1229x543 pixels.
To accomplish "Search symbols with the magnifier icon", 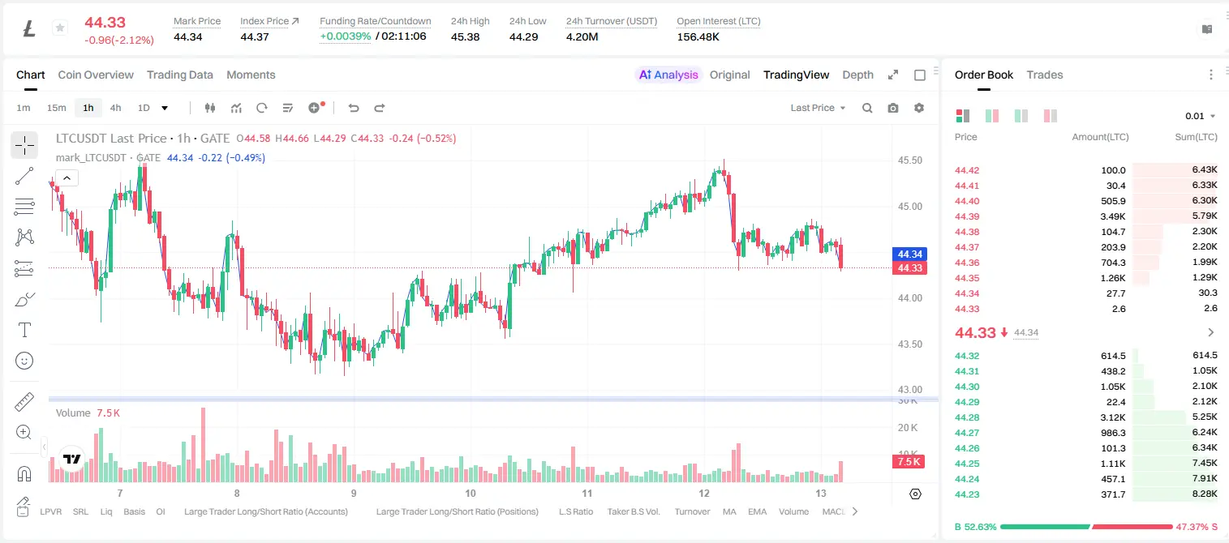I will click(x=867, y=108).
